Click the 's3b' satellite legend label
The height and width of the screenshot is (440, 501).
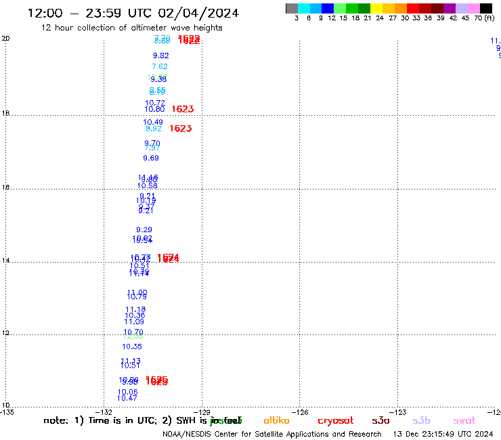coord(421,420)
